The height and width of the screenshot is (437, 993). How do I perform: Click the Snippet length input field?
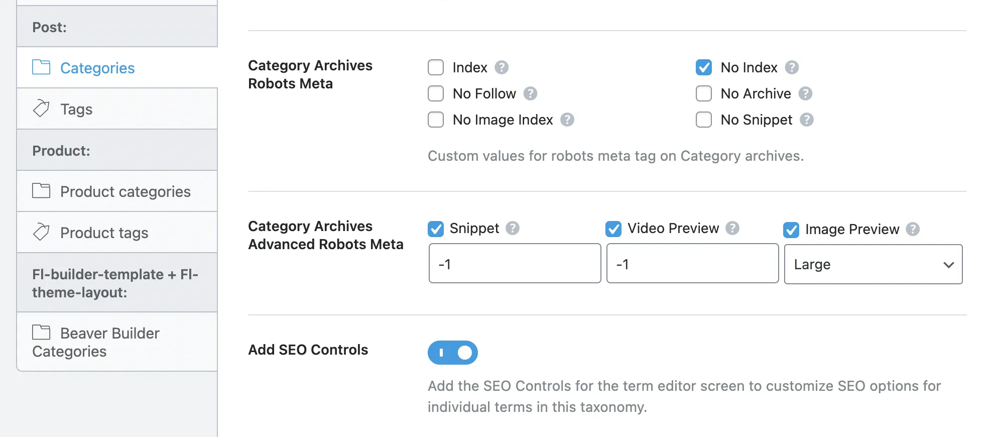coord(515,263)
